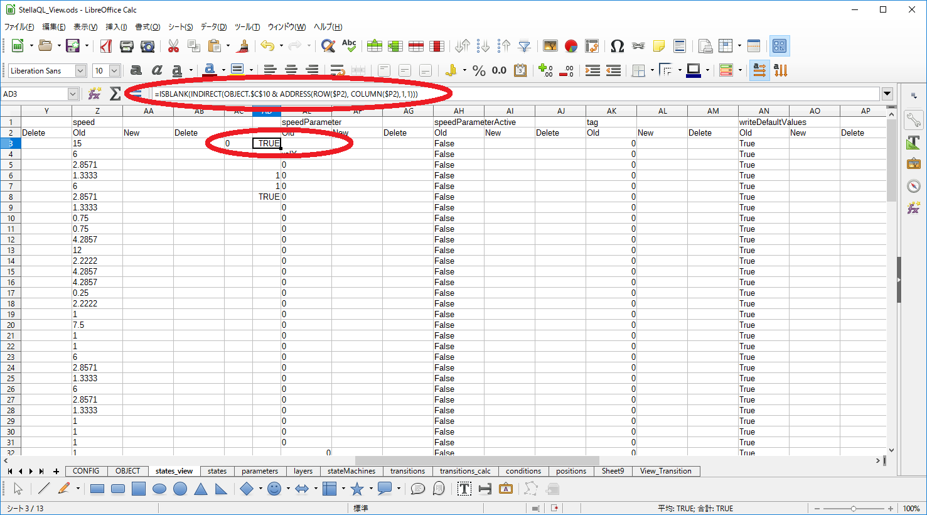Click the Copy icon
927x515 pixels.
[x=194, y=46]
